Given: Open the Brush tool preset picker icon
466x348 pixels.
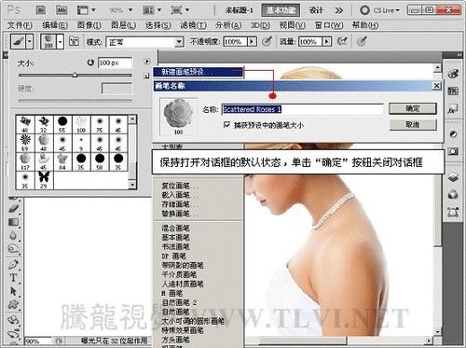Looking at the screenshot, I should point(18,41).
